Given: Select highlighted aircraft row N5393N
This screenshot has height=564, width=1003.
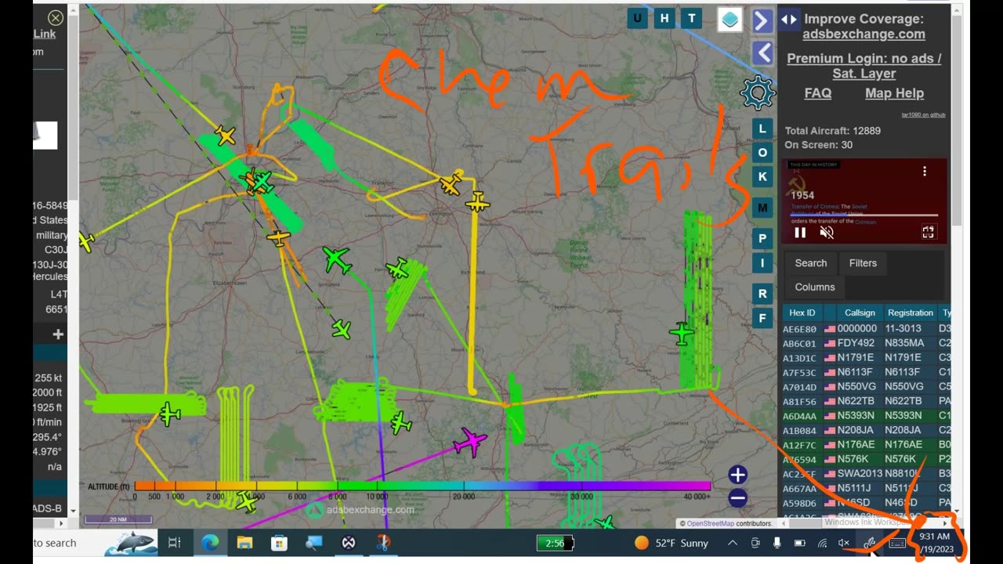Looking at the screenshot, I should coord(866,416).
